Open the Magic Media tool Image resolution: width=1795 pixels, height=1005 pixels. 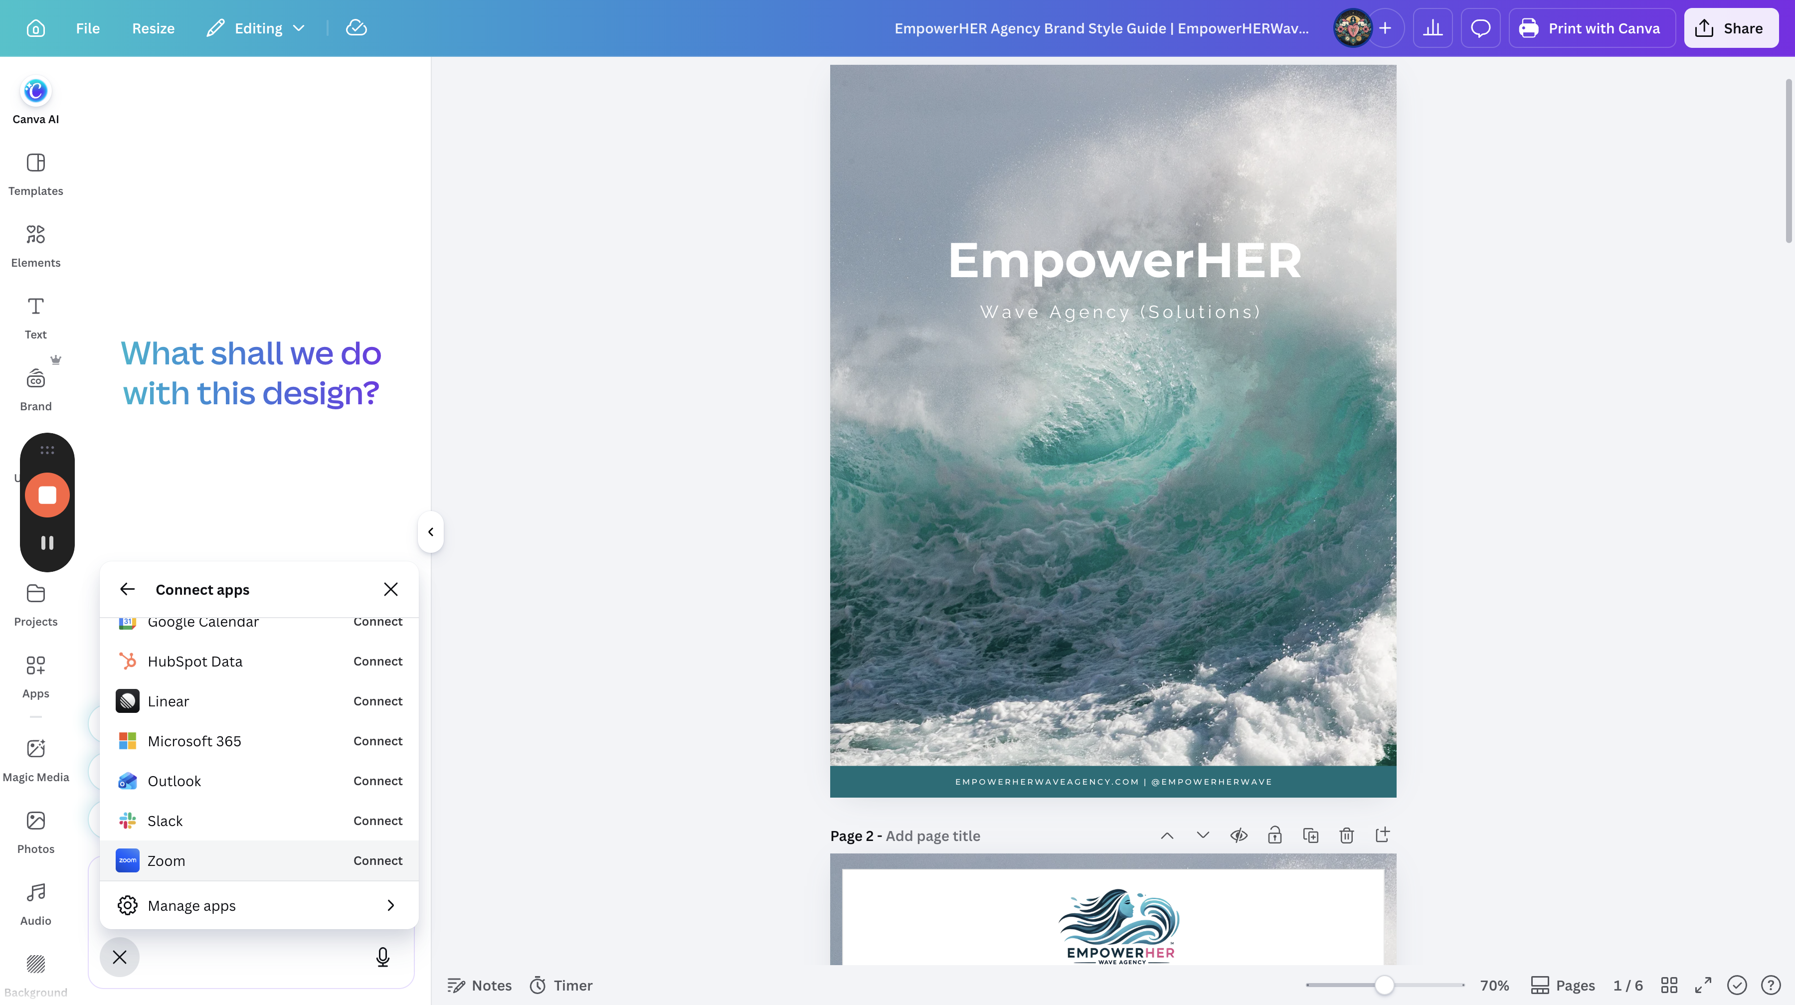coord(35,760)
